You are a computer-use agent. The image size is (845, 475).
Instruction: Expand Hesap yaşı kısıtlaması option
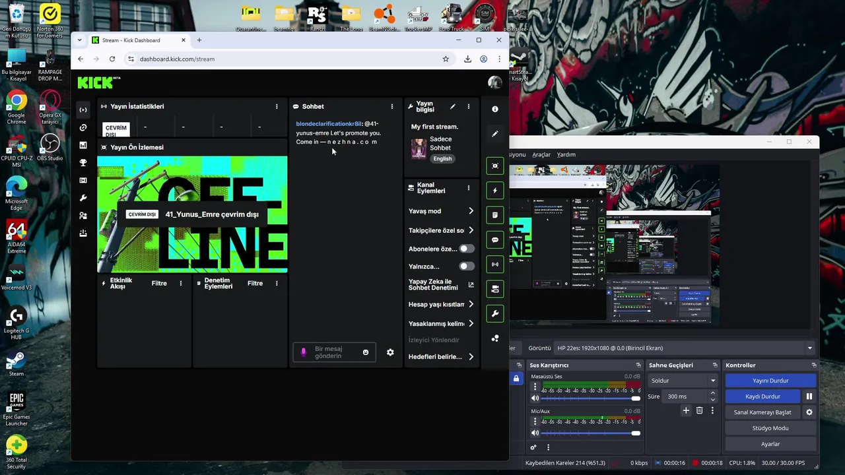pos(441,305)
